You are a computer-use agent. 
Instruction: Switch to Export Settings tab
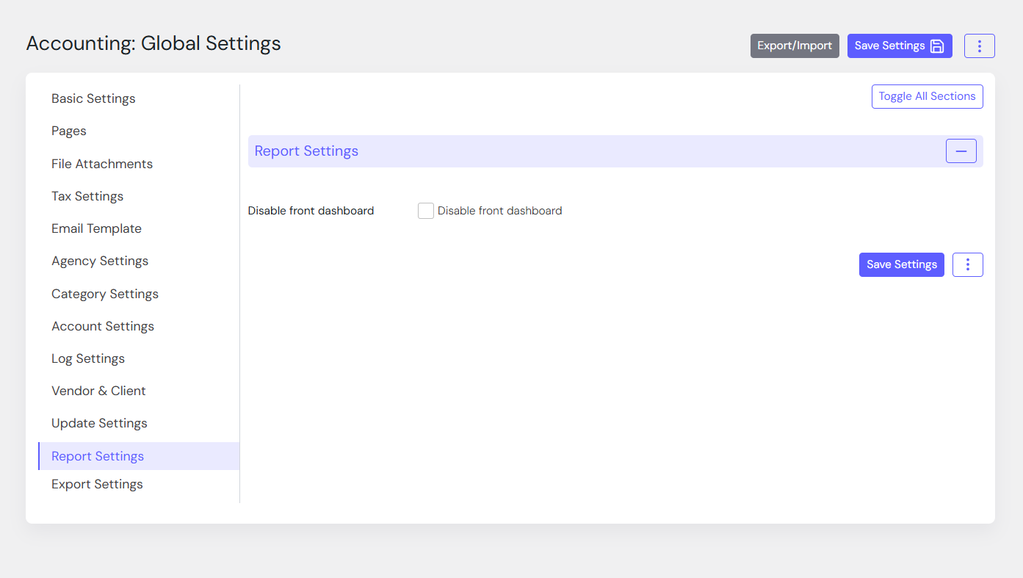pyautogui.click(x=97, y=484)
